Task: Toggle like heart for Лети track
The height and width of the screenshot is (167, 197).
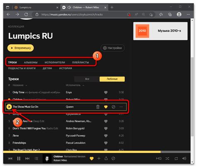Action: (106, 135)
